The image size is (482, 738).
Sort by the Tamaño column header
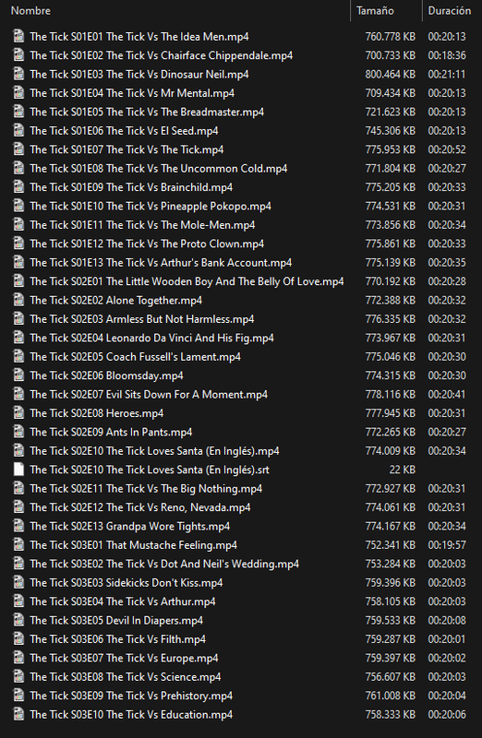click(x=375, y=10)
